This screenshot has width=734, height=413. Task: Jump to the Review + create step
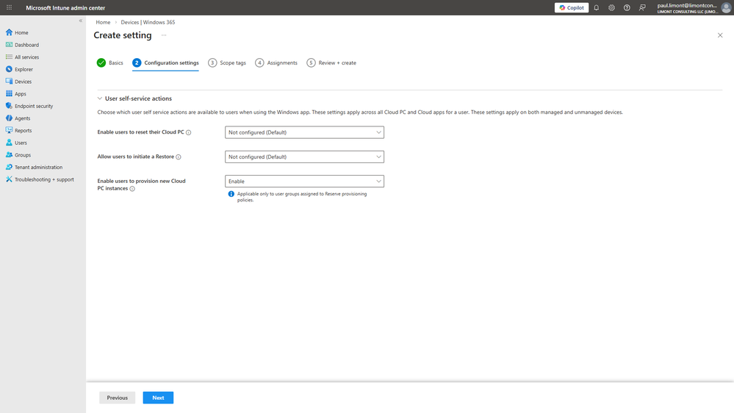[331, 62]
